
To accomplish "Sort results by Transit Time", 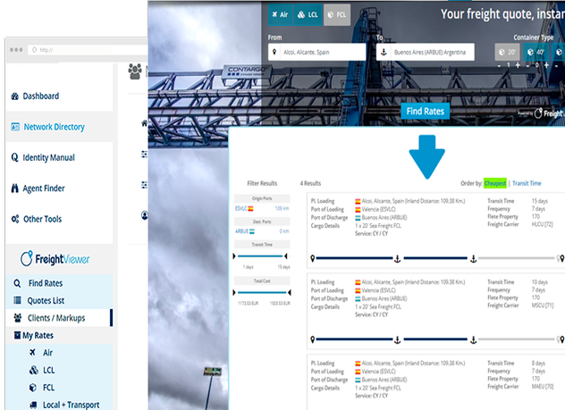I will [528, 183].
